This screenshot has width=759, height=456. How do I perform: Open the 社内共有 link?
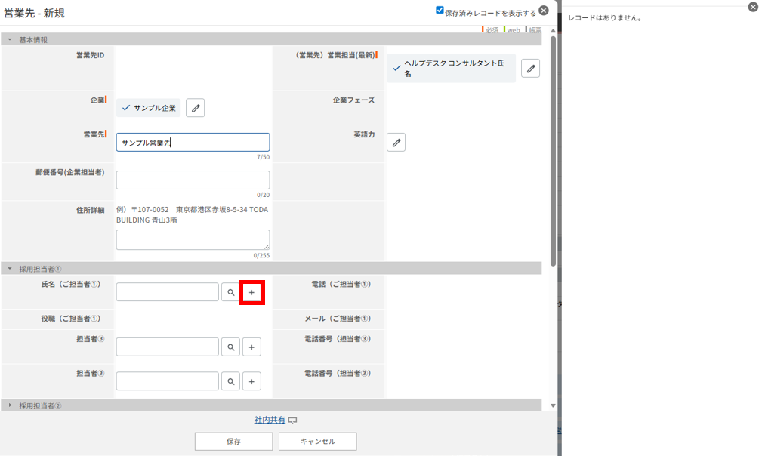tap(270, 420)
